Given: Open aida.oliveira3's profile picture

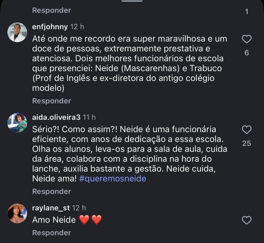Looking at the screenshot, I should click(17, 123).
